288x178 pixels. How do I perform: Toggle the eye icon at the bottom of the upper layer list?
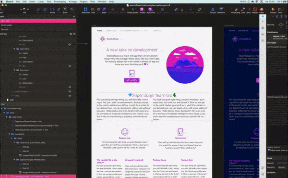[x=70, y=96]
